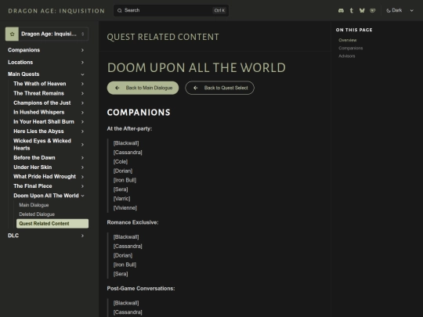Expand The Wrath of Heaven chevron
Screen dimensions: 423x317
pos(82,84)
